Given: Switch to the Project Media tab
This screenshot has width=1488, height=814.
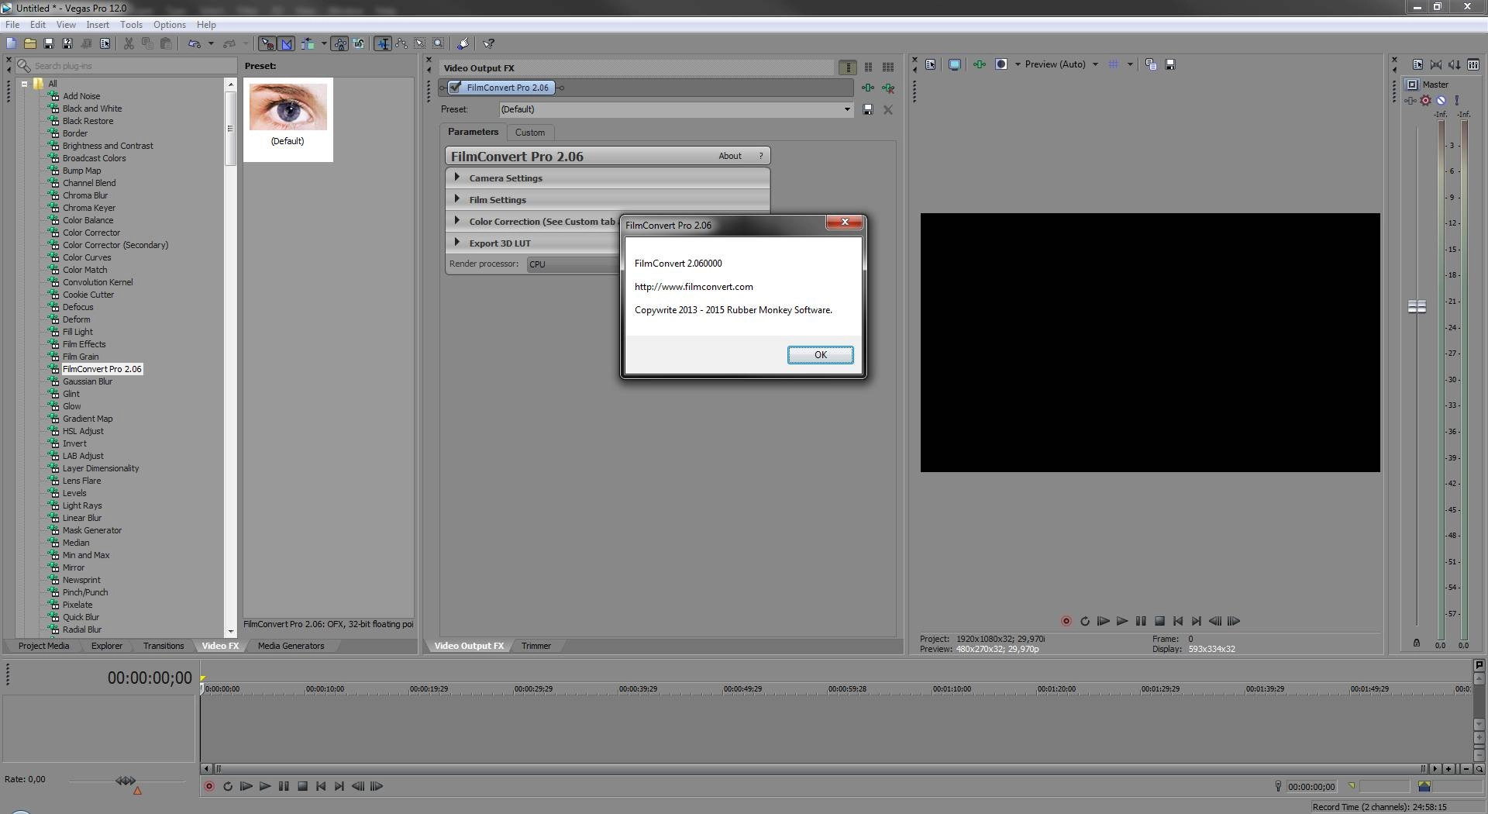Looking at the screenshot, I should click(x=43, y=646).
